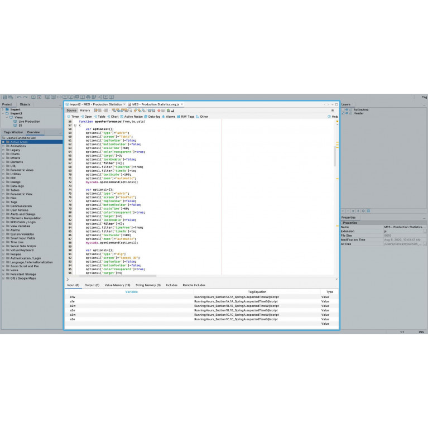This screenshot has width=428, height=428.
Task: Expand the Animations functions folder
Action: tap(3, 146)
